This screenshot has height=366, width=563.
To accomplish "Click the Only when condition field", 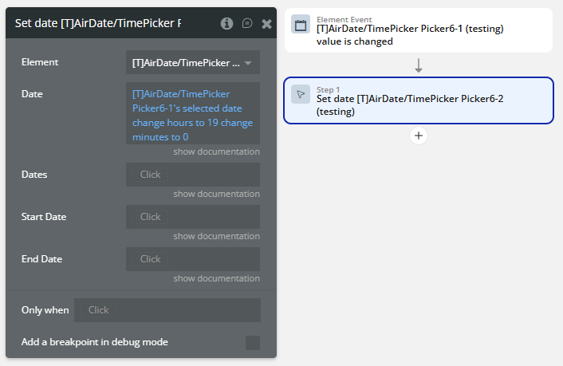I will click(167, 310).
